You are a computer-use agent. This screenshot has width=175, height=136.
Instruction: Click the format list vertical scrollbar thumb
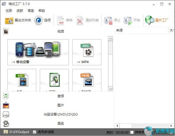point(111,48)
